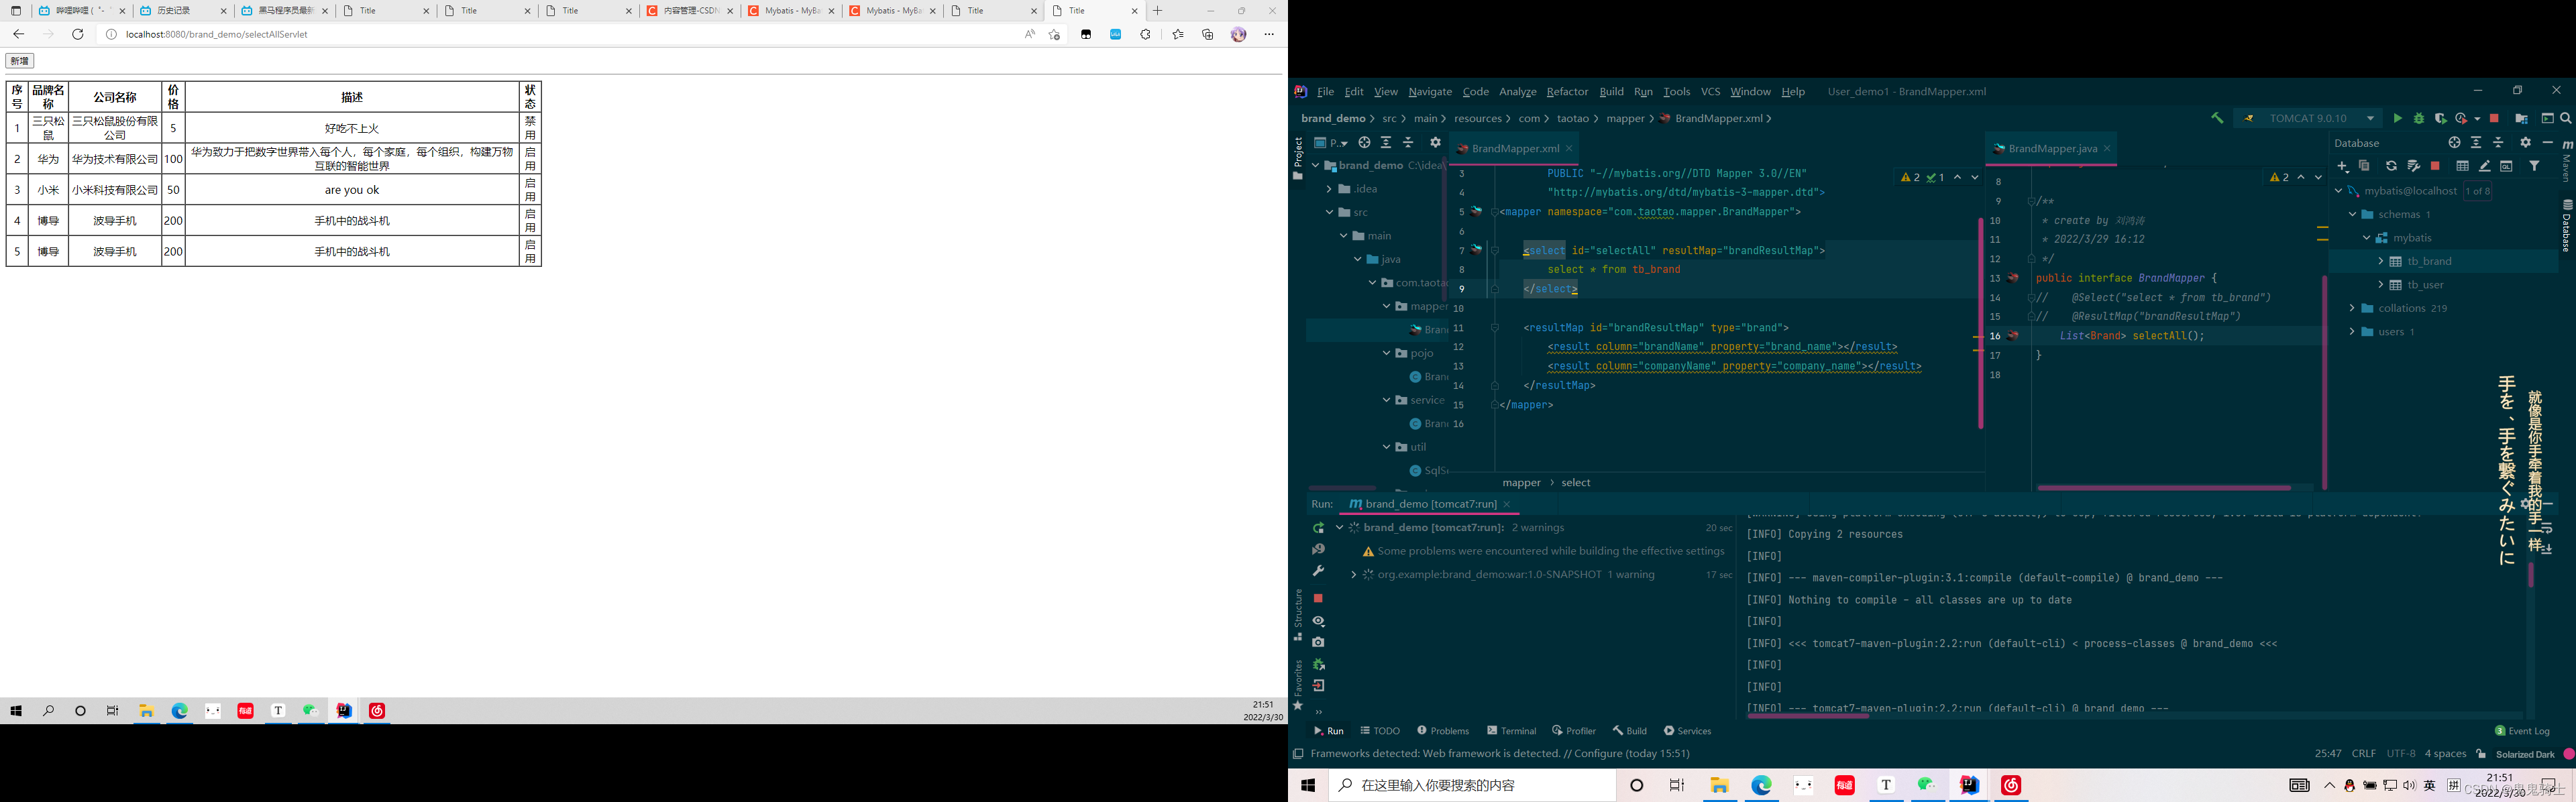Open the TOMCAT 9.0.10 run configuration dropdown

click(x=2308, y=118)
